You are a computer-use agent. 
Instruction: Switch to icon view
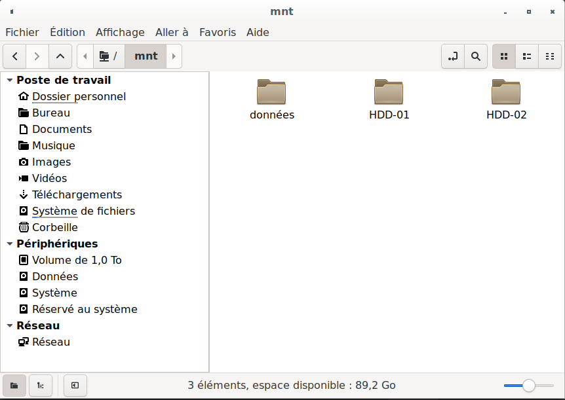[504, 56]
